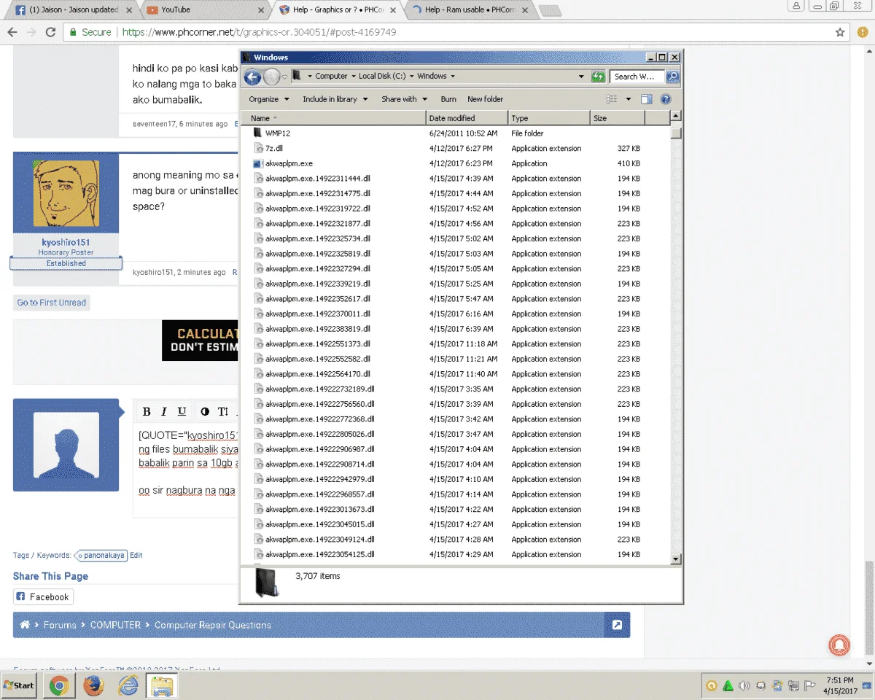
Task: Sort files by the Size column
Action: click(x=617, y=118)
